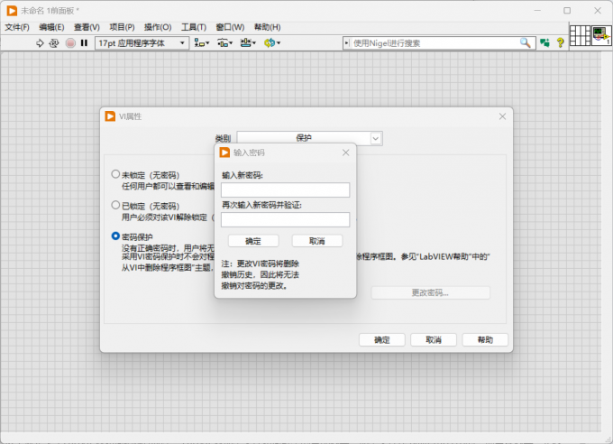Select 未锁定 (无密码) radio option
613x444 pixels.
[115, 174]
